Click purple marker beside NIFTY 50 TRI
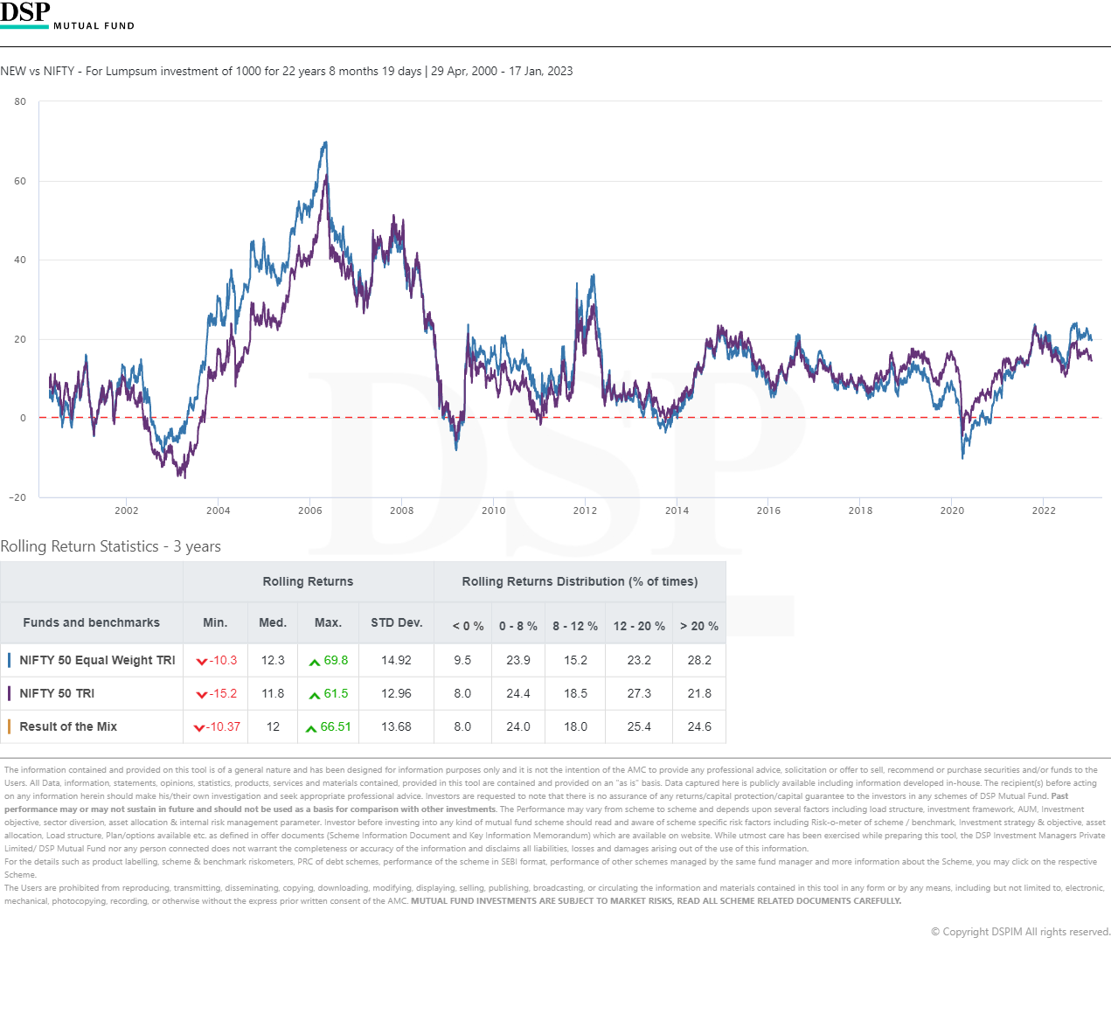The height and width of the screenshot is (1014, 1111). pos(10,693)
